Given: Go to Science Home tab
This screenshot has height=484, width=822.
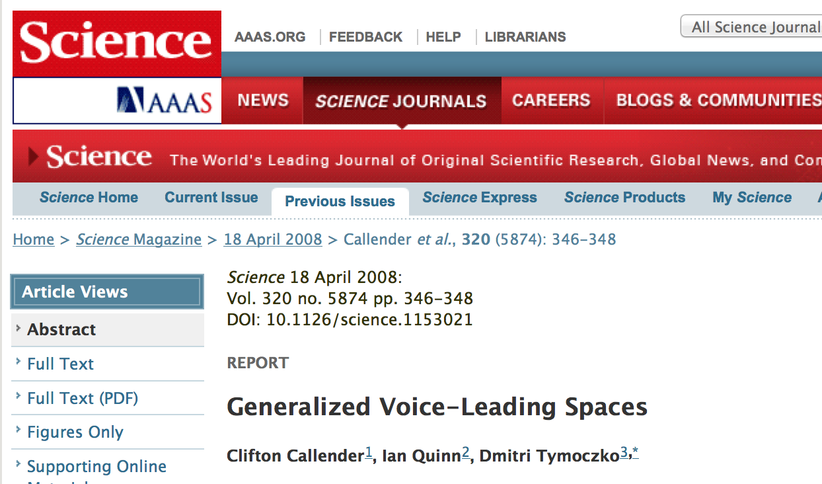Looking at the screenshot, I should point(89,198).
